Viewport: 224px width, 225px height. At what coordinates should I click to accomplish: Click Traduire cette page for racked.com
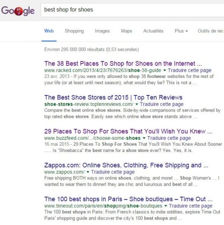(x=190, y=70)
